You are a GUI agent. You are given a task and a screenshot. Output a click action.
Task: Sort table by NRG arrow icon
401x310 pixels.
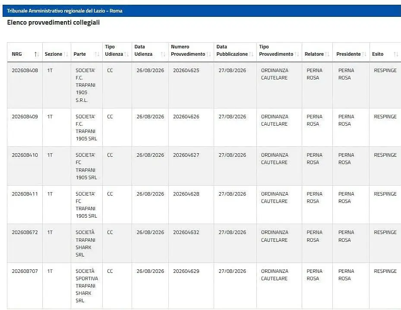37,54
